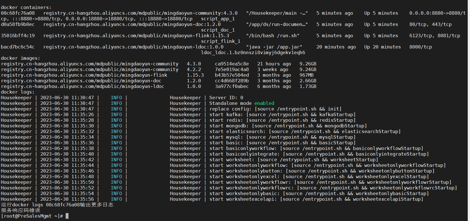This screenshot has width=470, height=221.
Task: Click the "docker logs:" heading line
Action: point(17,92)
